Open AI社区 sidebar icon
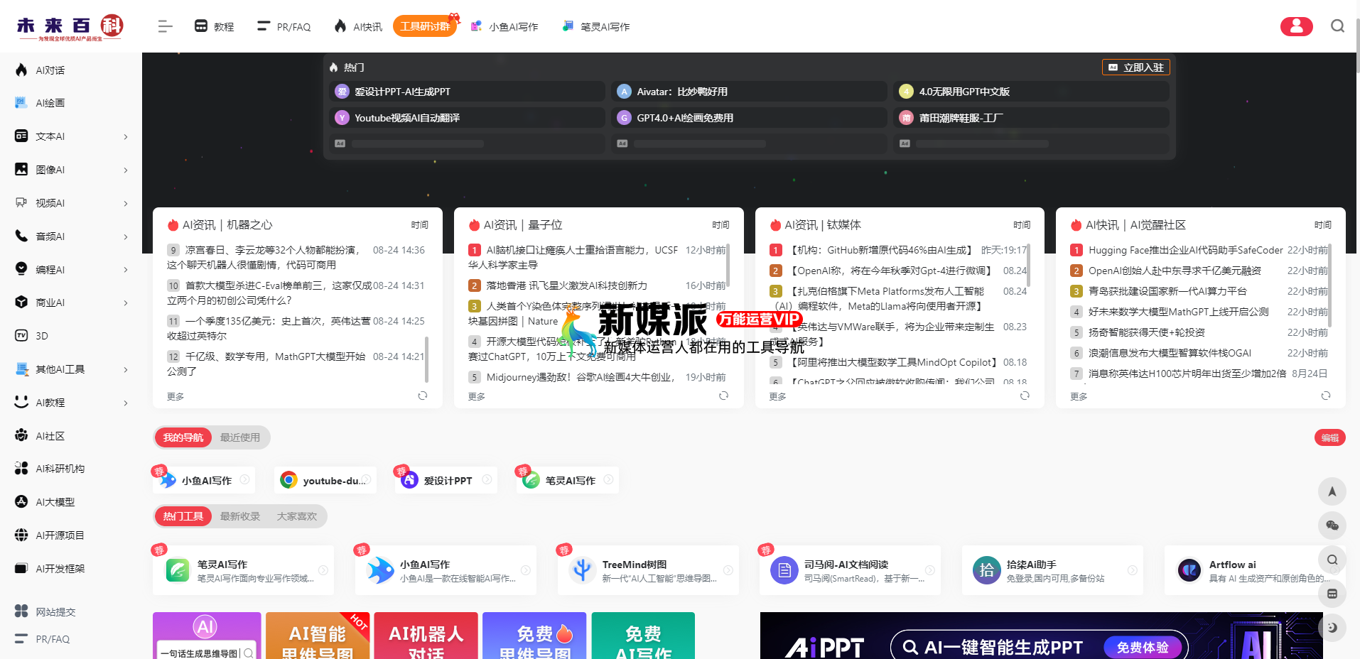1360x659 pixels. (x=21, y=435)
